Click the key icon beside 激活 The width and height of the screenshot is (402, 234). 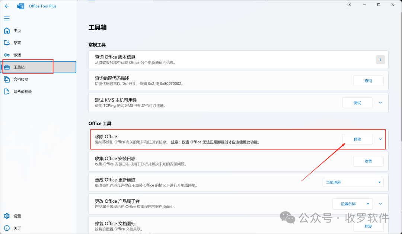coord(7,55)
